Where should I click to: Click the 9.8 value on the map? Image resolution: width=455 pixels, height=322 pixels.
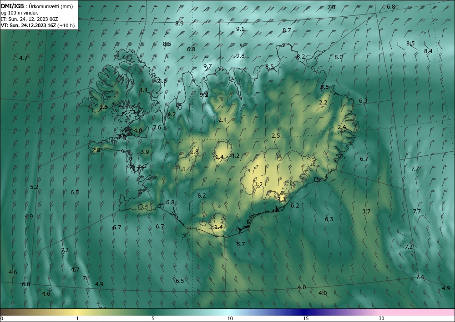click(240, 55)
